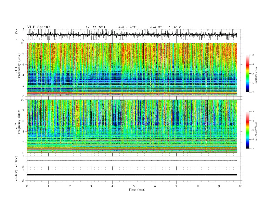Click the "Jan. 22, 2014" date label
The image size is (271, 209).
95,27
